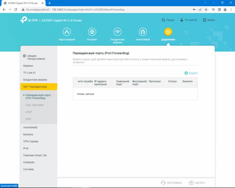235x188 pixels.
Task: Click the НАГОРУ up-arrow icon
Action: click(x=191, y=183)
